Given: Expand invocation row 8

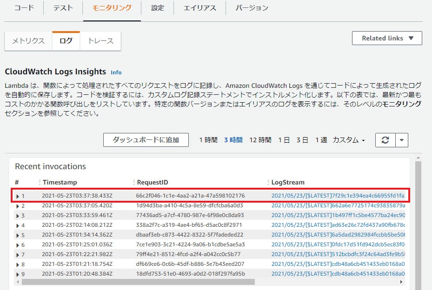Looking at the screenshot, I should [x=18, y=264].
